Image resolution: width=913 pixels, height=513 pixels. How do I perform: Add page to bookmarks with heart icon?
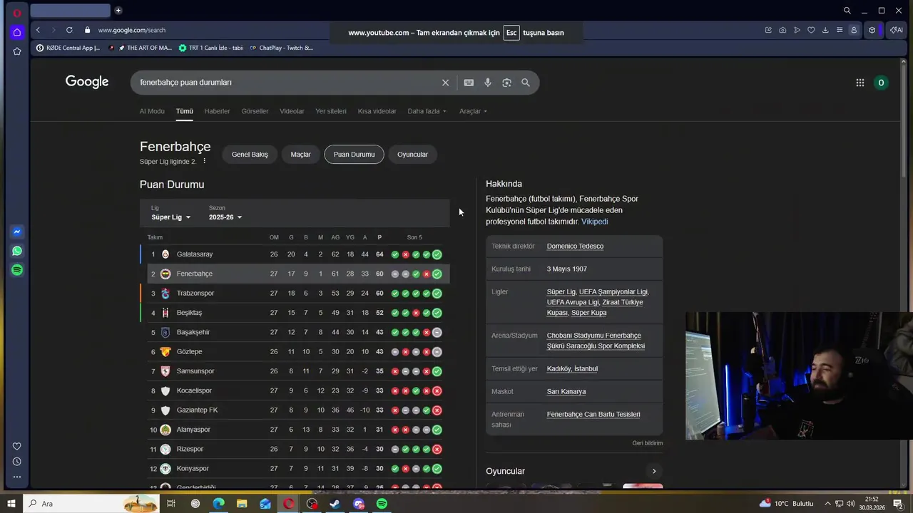pyautogui.click(x=811, y=30)
